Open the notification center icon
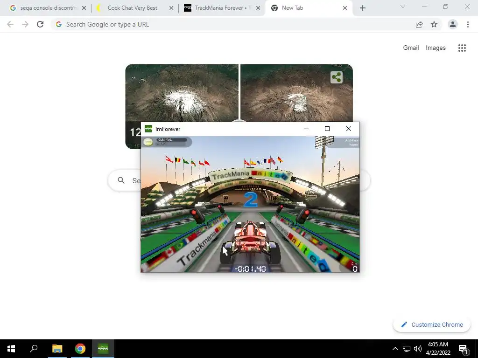The width and height of the screenshot is (478, 358). pos(464,349)
